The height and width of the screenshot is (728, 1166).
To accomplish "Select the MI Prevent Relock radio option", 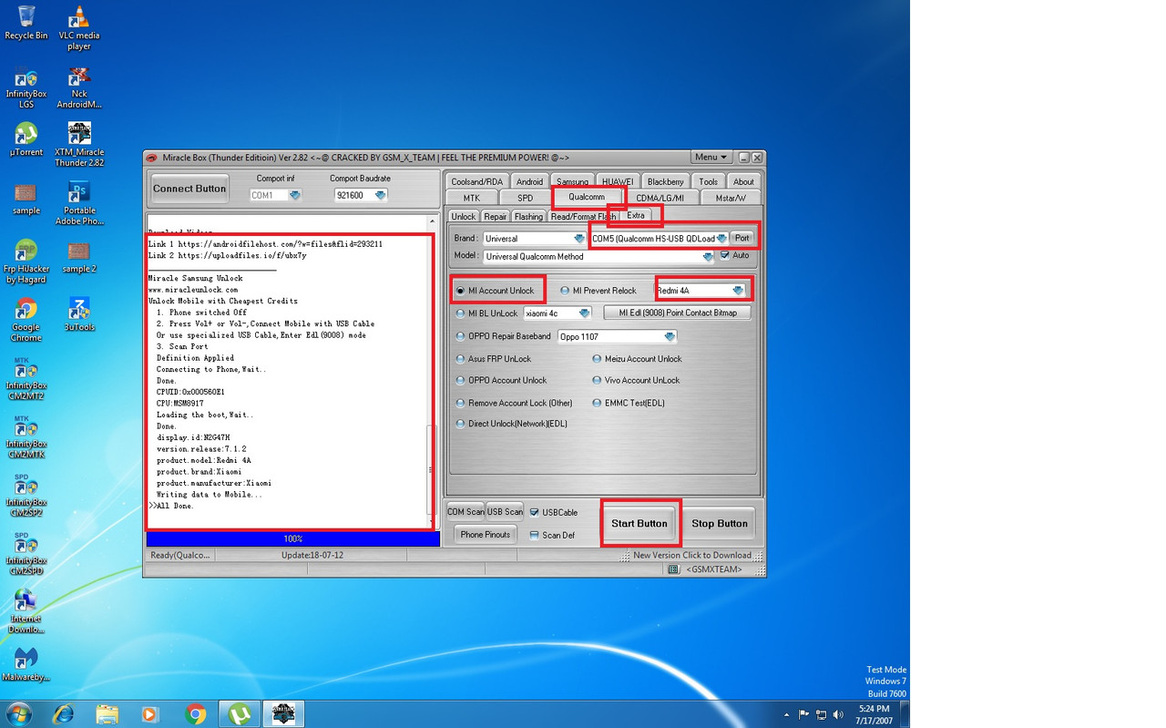I will coord(598,291).
